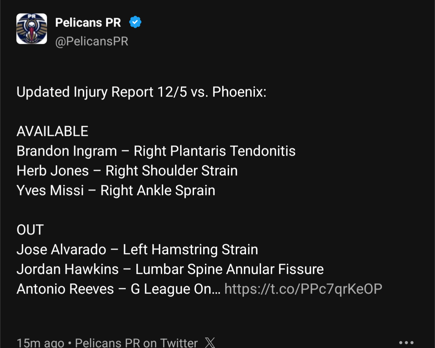435x348 pixels.
Task: Click the Pelicans PR on Twitter attribution
Action: pos(136,343)
